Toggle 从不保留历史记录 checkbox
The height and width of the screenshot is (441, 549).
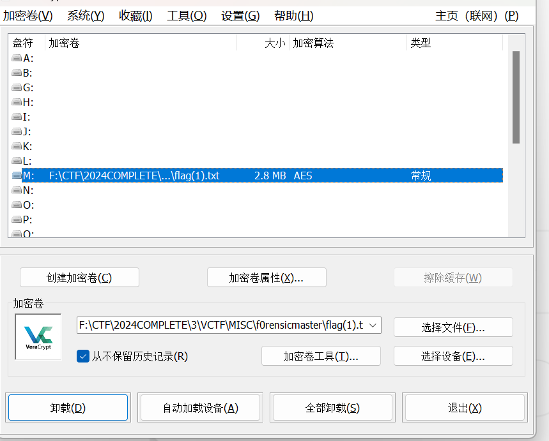pos(83,356)
